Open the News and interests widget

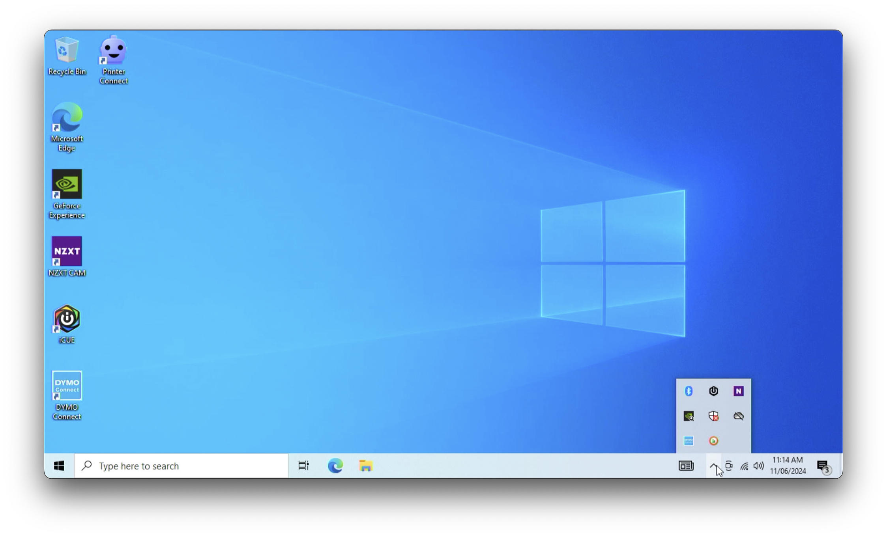(686, 466)
